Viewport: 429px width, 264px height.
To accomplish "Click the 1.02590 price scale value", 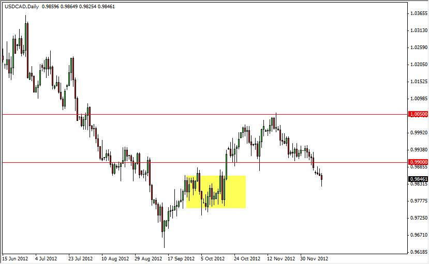I will [x=419, y=48].
